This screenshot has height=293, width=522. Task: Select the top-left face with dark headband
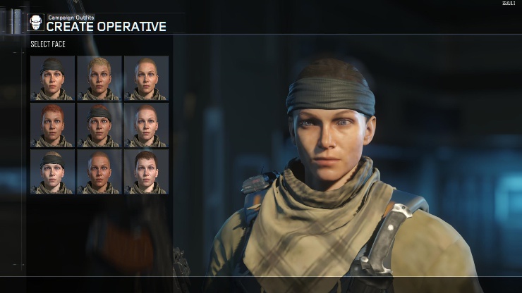[53, 78]
